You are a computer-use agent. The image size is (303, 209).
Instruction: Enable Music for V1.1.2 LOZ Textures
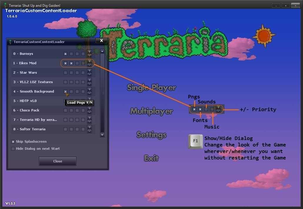click(x=83, y=82)
